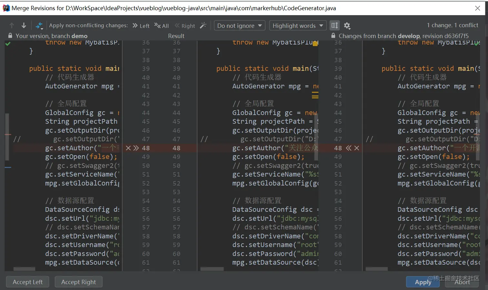Screen dimensions: 488x290
Task: Click gc.setAuthor line in left pane
Action: 82,148
